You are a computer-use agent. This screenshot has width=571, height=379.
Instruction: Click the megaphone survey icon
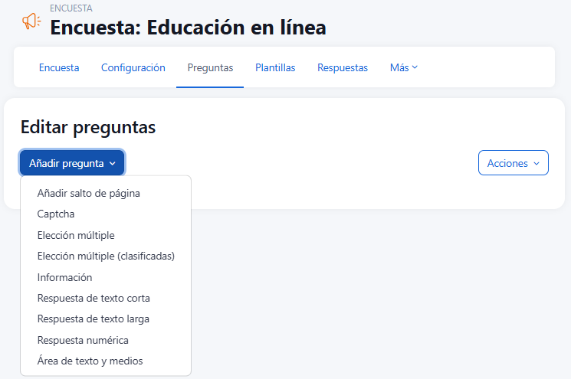[x=31, y=21]
